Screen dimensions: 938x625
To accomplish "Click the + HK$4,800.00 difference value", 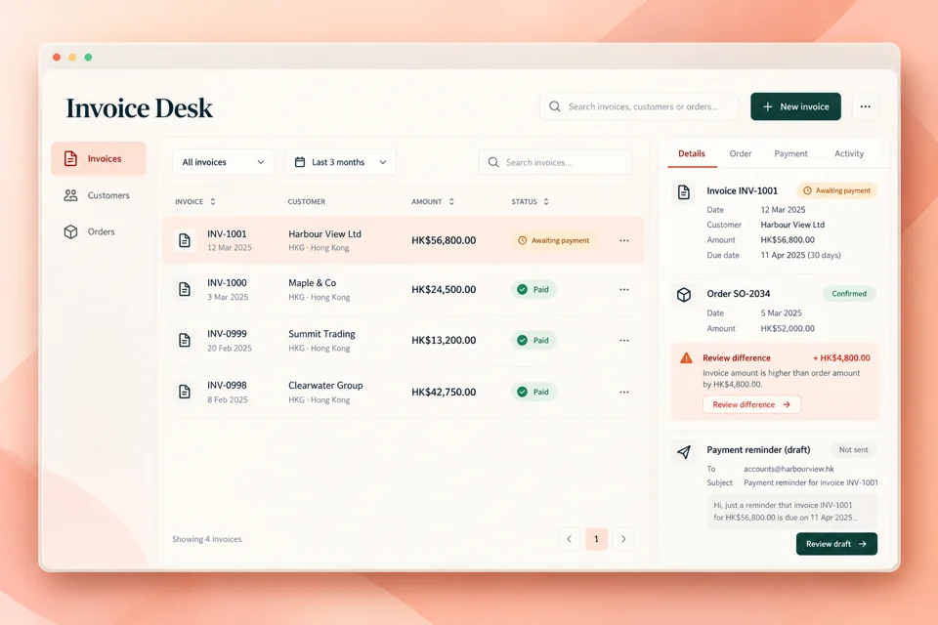I will point(841,357).
